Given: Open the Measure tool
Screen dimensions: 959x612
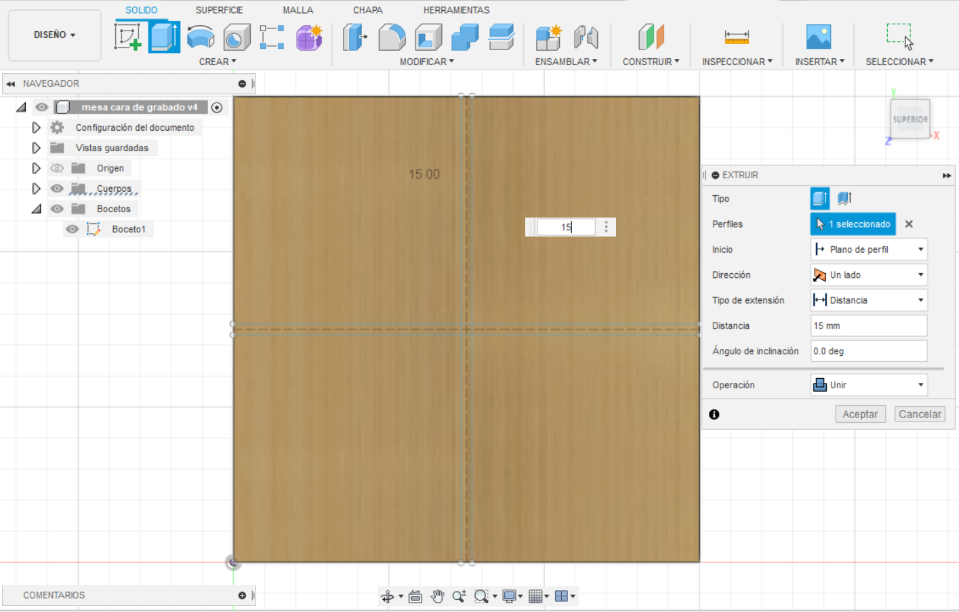Looking at the screenshot, I should [x=737, y=37].
